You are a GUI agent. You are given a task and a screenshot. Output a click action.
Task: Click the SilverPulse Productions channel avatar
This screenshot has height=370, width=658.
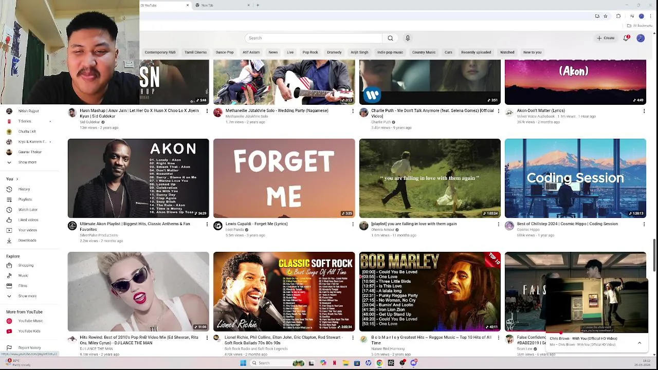pos(72,226)
